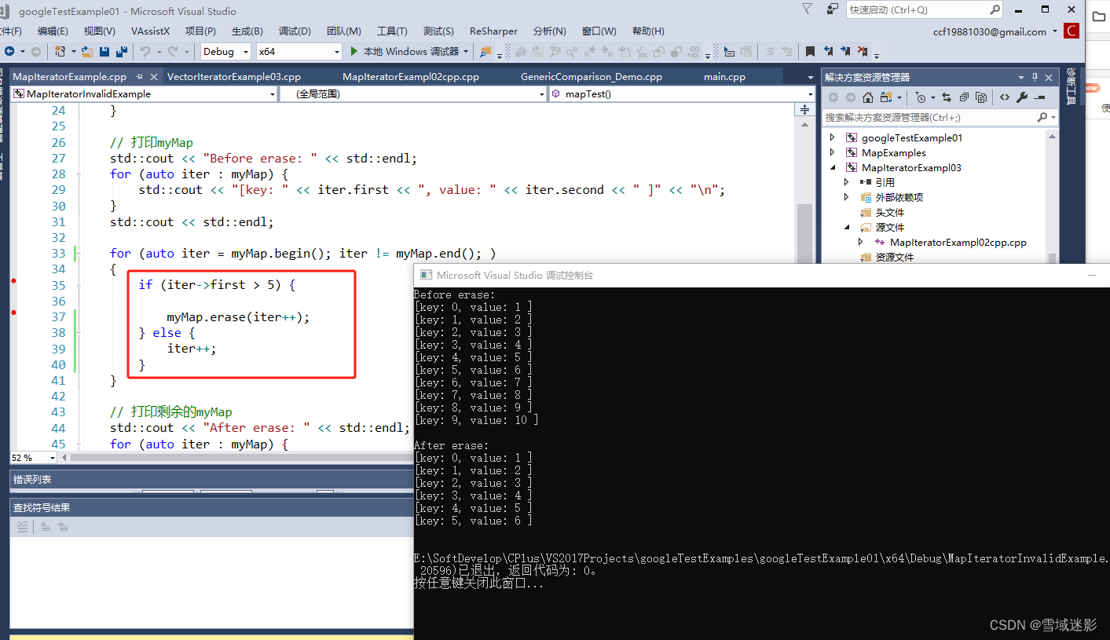Collapse the 源文件 folder node

point(847,227)
